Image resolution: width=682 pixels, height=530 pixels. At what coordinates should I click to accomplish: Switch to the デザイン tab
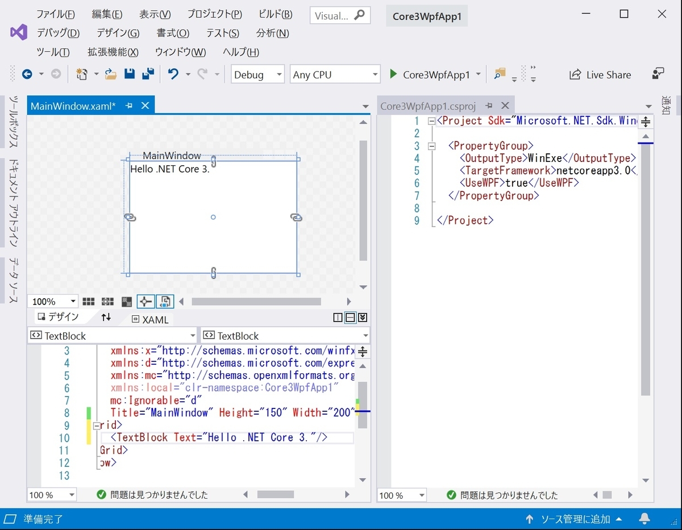click(x=58, y=317)
